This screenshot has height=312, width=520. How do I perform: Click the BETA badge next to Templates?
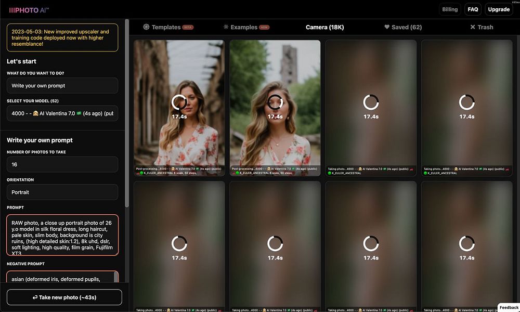(188, 28)
